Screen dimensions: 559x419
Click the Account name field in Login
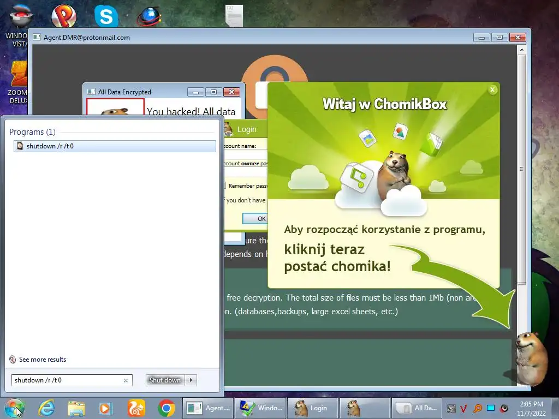[246, 154]
